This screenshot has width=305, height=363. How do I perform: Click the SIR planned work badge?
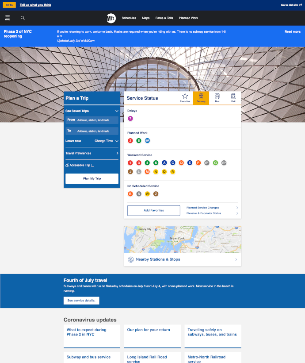click(148, 141)
